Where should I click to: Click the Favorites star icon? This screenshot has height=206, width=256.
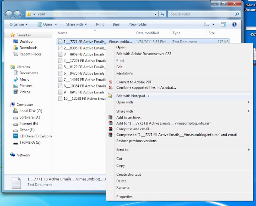point(12,35)
